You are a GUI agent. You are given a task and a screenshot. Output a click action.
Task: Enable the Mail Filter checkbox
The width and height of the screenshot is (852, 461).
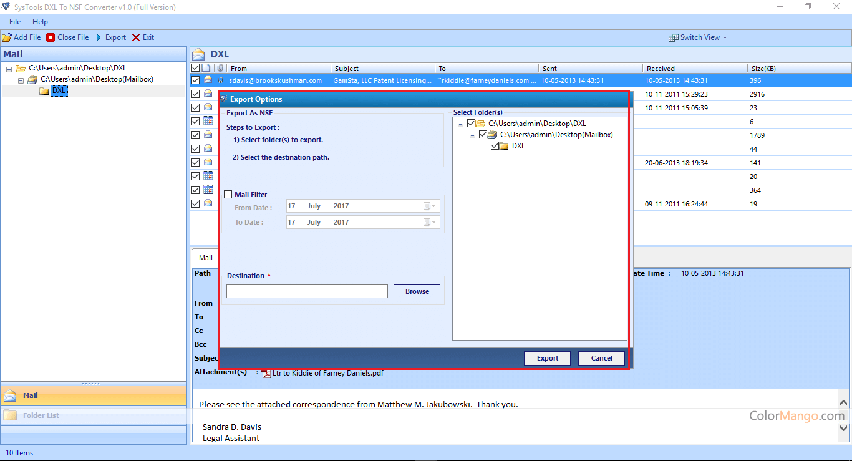point(228,195)
